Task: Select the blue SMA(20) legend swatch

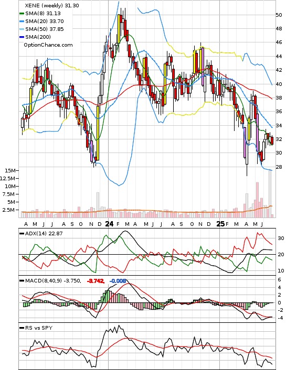Action: [22, 21]
